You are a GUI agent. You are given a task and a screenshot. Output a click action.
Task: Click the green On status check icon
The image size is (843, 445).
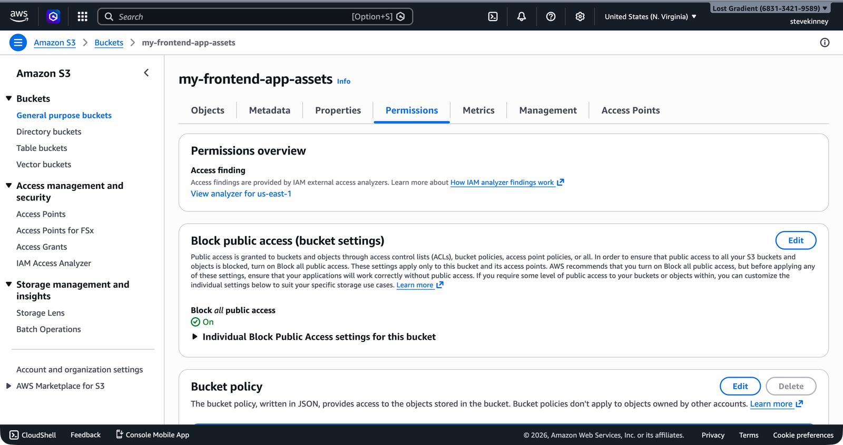[195, 322]
